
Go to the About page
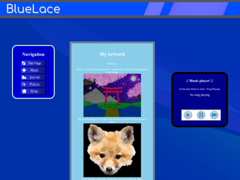33,70
